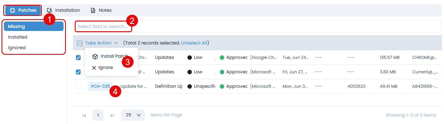Screen dimensions: 444x124
Task: Go to last page arrow icon
Action: click(x=112, y=115)
